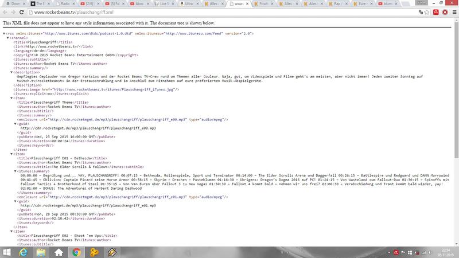Click the language 'de-de' line
The height and width of the screenshot is (258, 459).
click(x=40, y=51)
